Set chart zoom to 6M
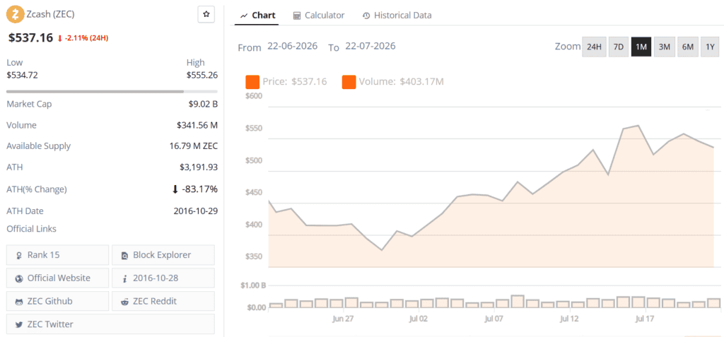The image size is (724, 337). (687, 47)
